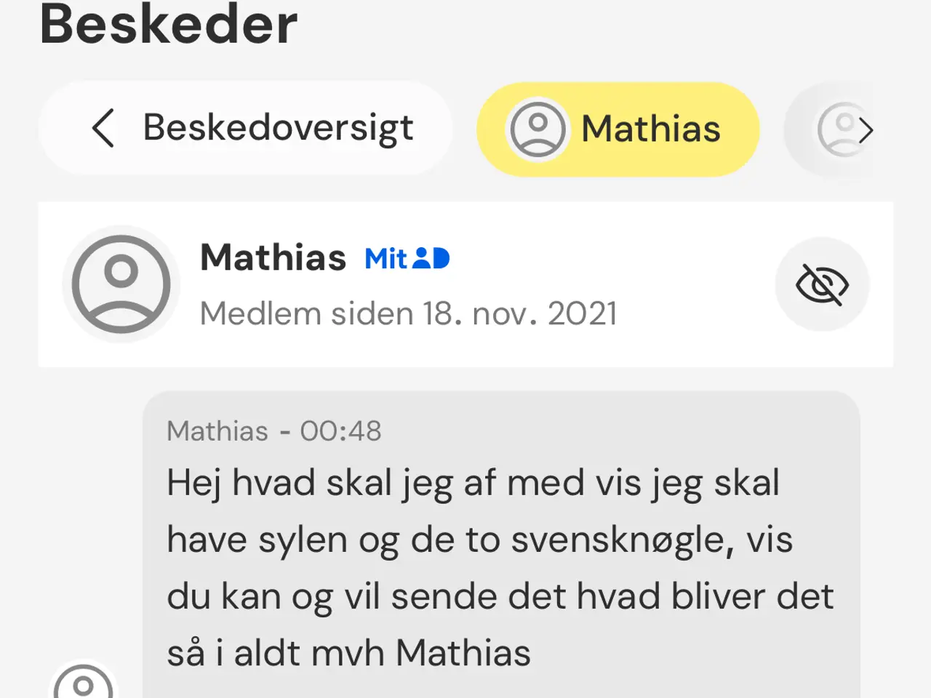This screenshot has height=698, width=931.
Task: Show next conversation with the right chevron
Action: pyautogui.click(x=865, y=130)
